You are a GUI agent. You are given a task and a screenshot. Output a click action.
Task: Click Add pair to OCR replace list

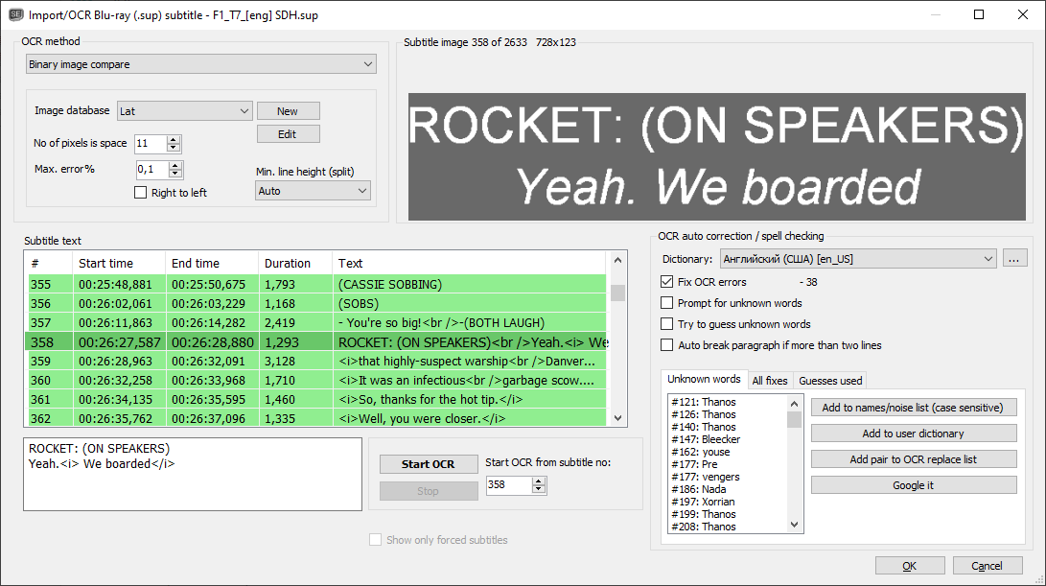[914, 459]
